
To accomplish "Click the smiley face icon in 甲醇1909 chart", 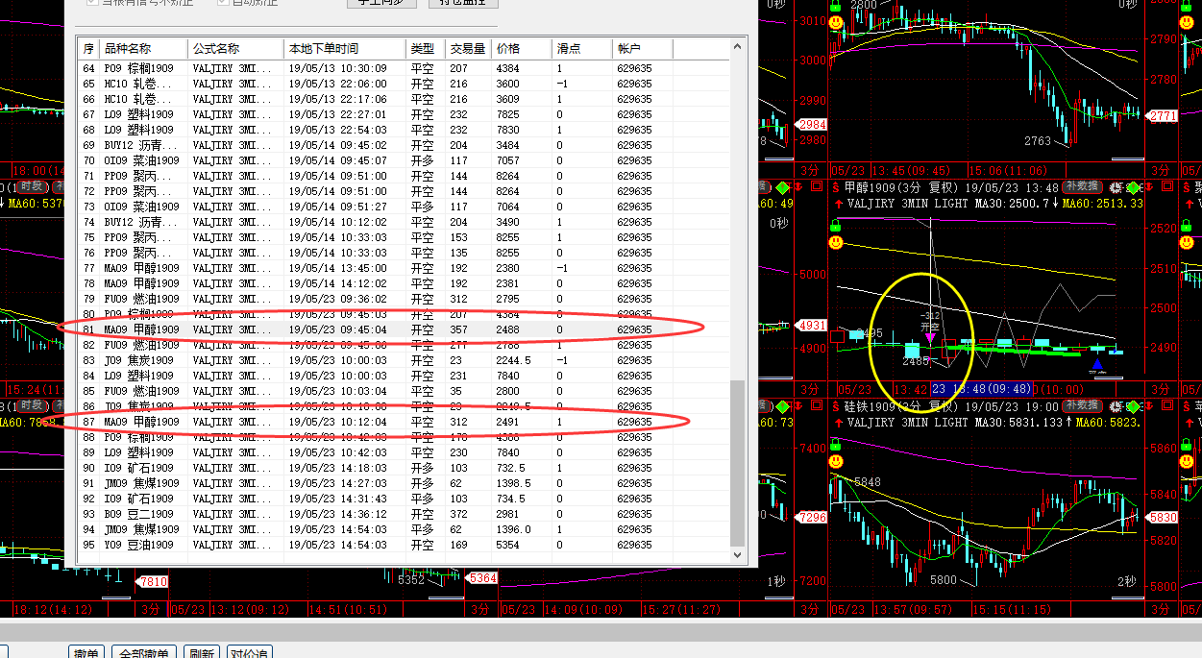I will [x=836, y=243].
